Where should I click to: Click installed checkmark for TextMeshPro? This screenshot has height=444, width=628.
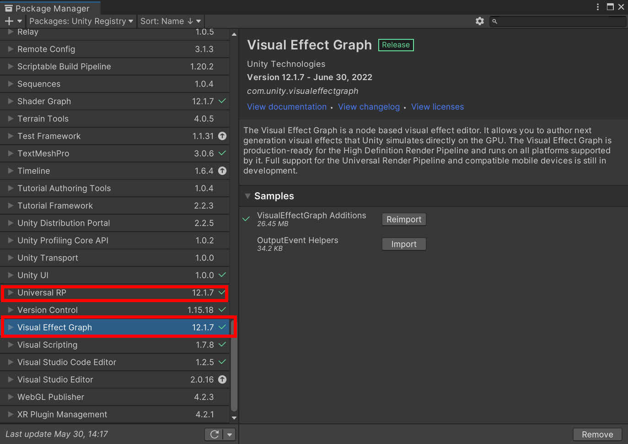click(x=222, y=153)
